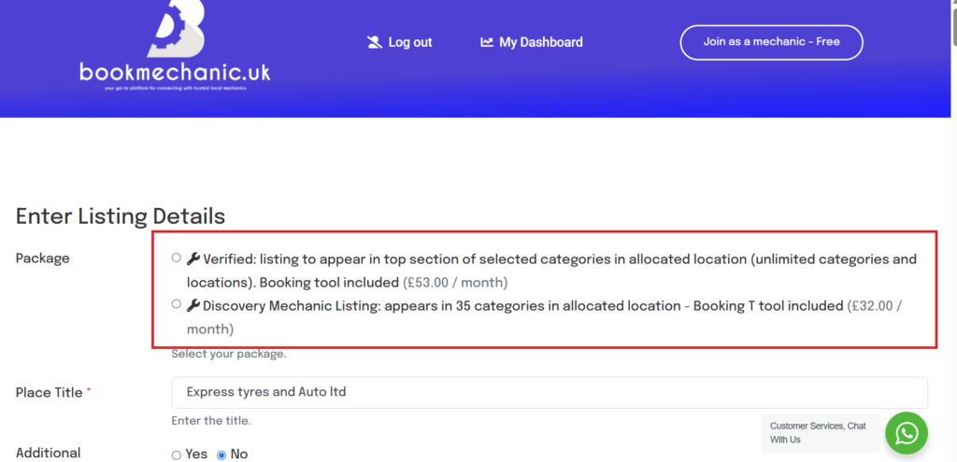
Task: Click the wrench icon beside Discovery Mechanic Listing
Action: 193,305
